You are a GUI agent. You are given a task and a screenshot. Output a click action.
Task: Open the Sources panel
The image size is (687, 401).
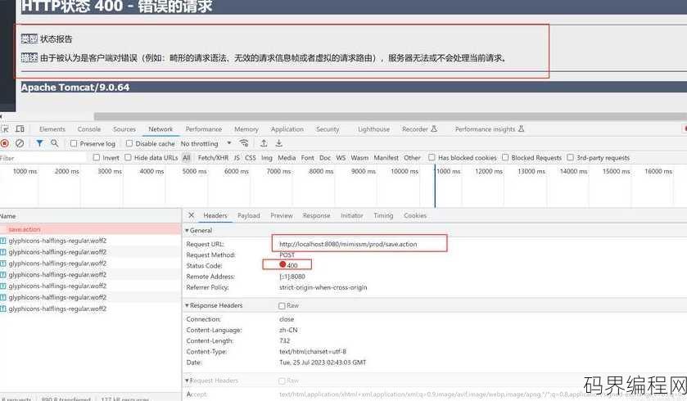pyautogui.click(x=124, y=129)
